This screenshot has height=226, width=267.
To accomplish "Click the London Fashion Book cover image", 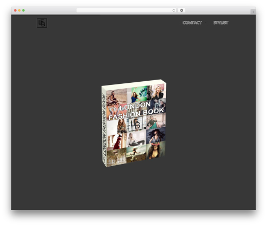I will point(134,123).
